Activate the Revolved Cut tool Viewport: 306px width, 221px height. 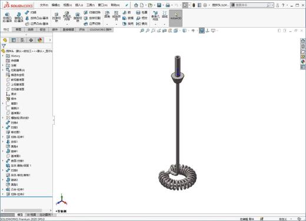[78, 17]
